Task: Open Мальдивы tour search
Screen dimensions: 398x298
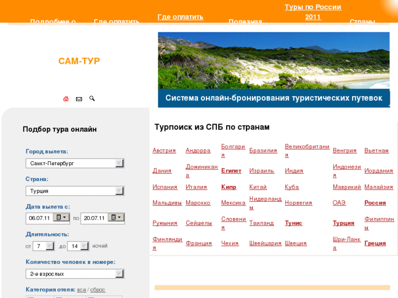Action: point(168,203)
